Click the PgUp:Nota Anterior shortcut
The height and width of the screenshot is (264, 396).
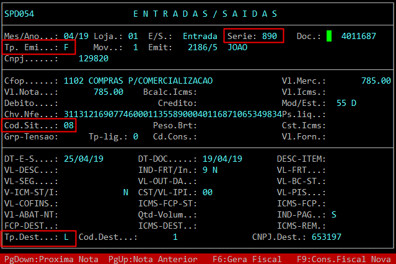click(153, 259)
